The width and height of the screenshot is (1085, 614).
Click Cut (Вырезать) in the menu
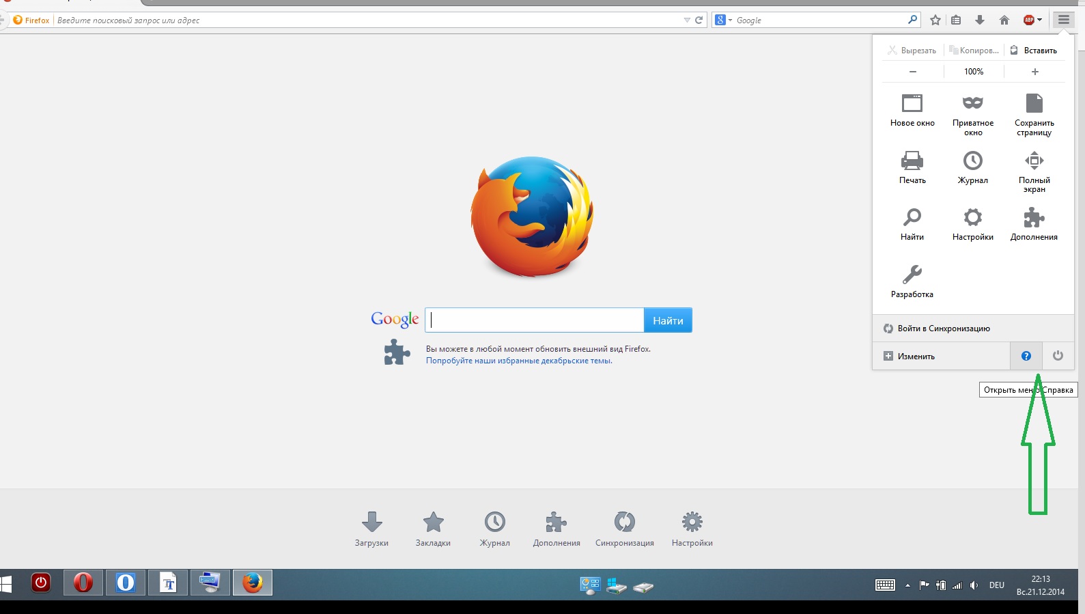click(912, 50)
